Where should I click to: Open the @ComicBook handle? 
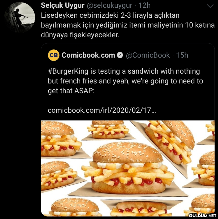coord(148,55)
